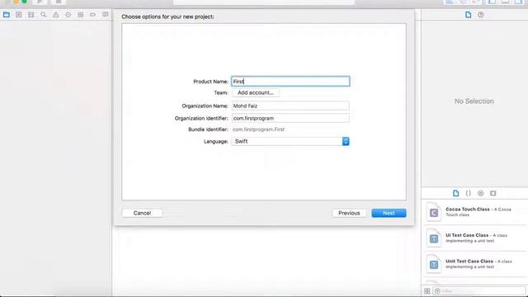Image resolution: width=528 pixels, height=297 pixels.
Task: Go back with the Previous button
Action: coord(349,213)
